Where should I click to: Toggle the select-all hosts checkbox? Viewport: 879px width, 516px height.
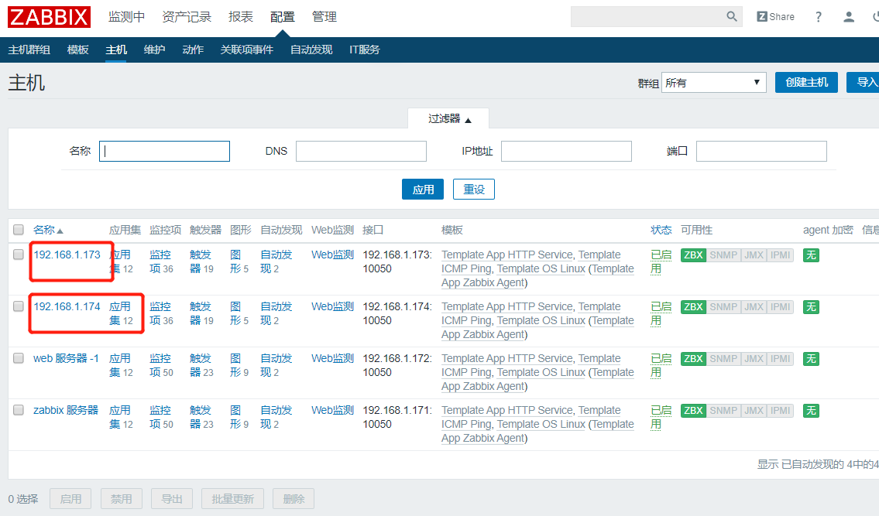pos(19,230)
